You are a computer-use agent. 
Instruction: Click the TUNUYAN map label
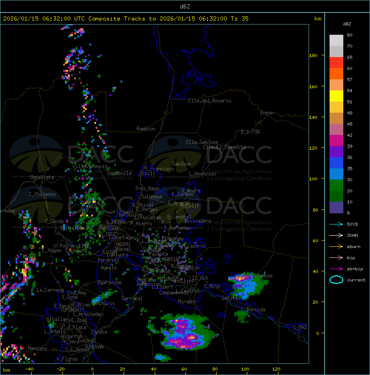click(94, 347)
